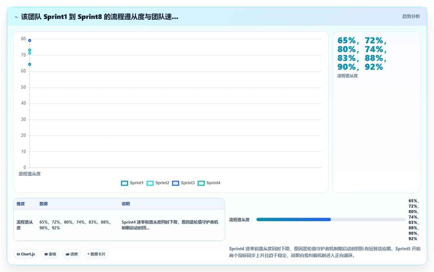
Task: Click the 说明 table column header
Action: pos(126,204)
